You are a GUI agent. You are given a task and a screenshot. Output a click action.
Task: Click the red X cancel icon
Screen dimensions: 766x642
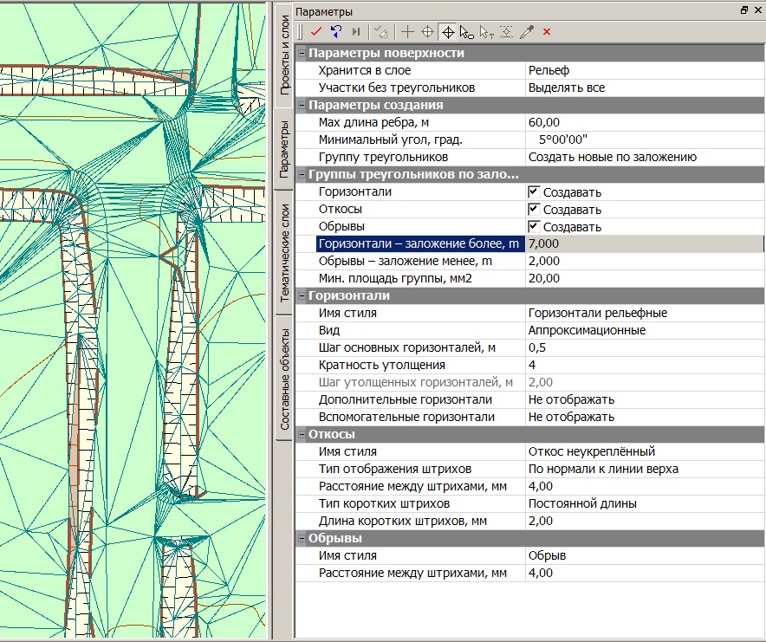[547, 32]
